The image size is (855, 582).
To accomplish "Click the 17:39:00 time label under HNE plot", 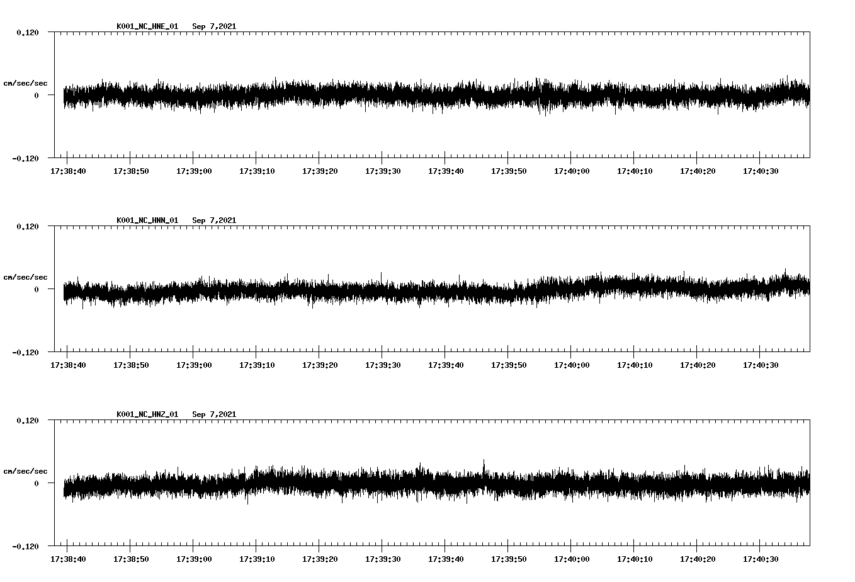I will pyautogui.click(x=194, y=171).
